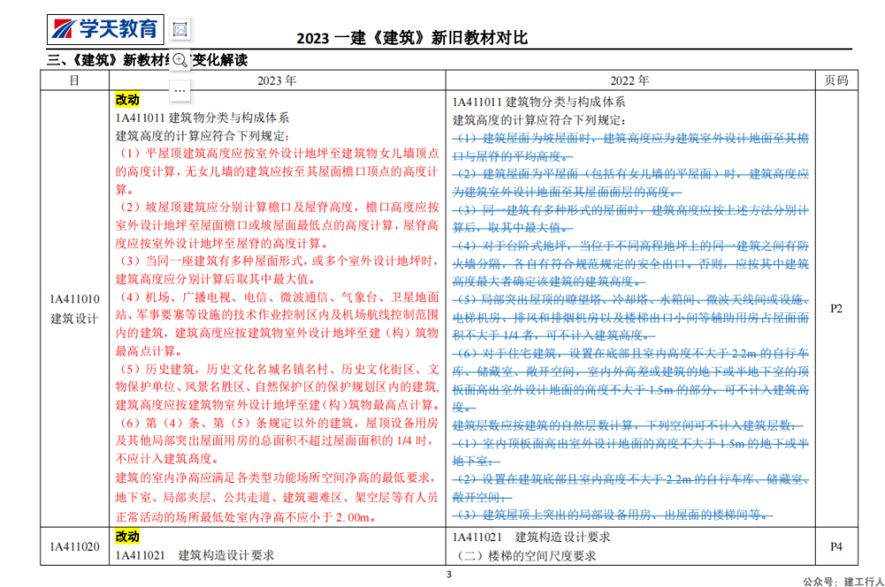Click the red line starting （3）当同一座建筑
Screen dimensions: 885x587
click(x=277, y=261)
